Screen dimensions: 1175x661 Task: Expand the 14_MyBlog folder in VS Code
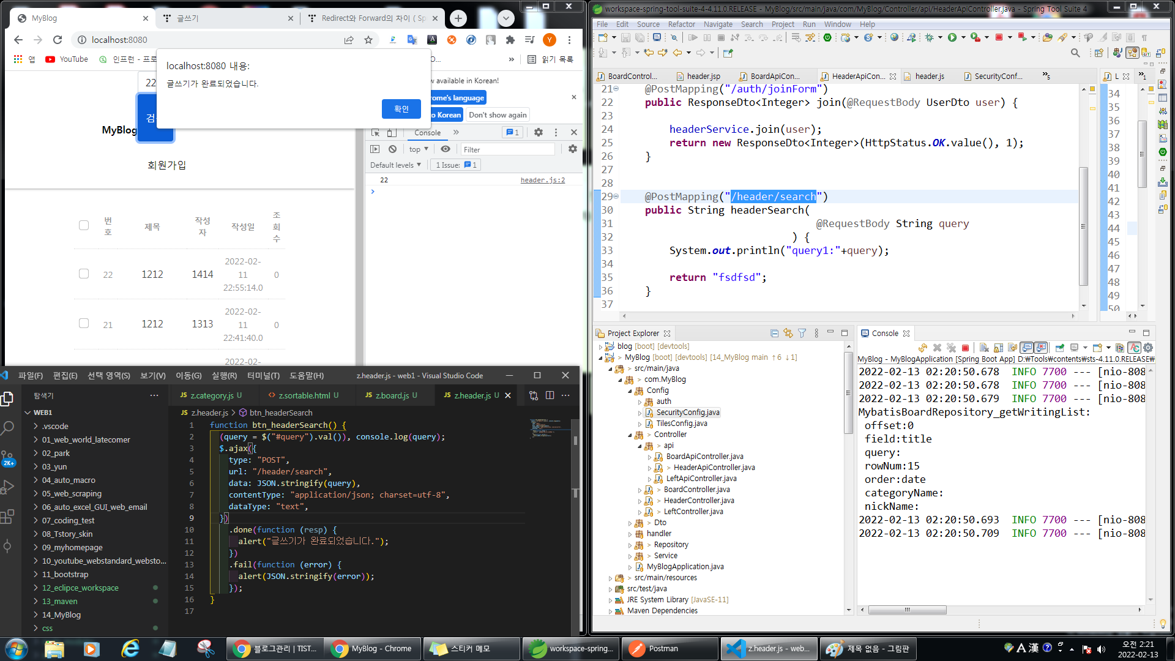[61, 614]
